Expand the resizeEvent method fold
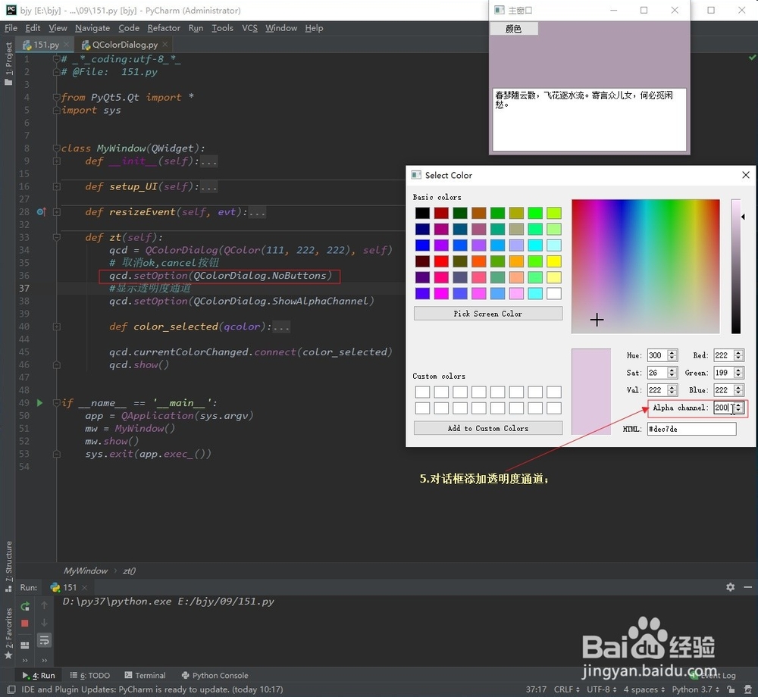Image resolution: width=758 pixels, height=697 pixels. click(57, 211)
